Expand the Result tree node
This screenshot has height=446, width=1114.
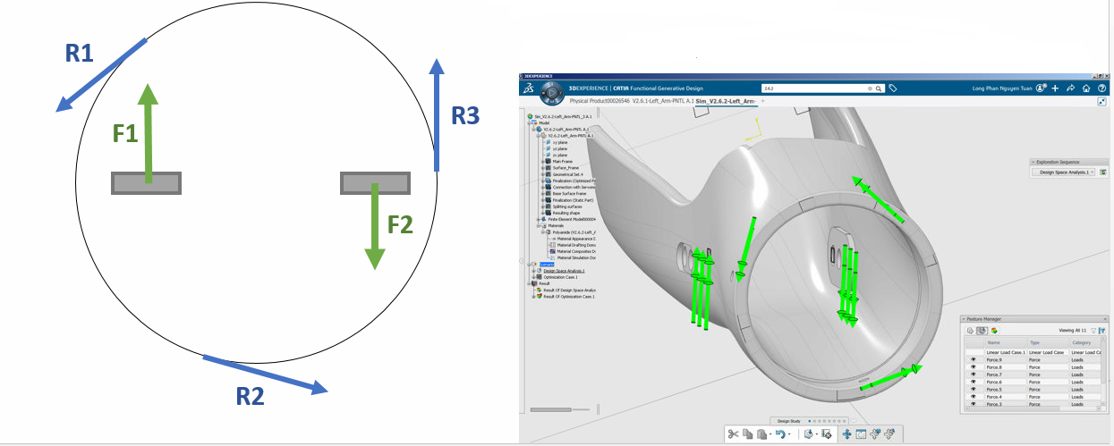point(529,283)
